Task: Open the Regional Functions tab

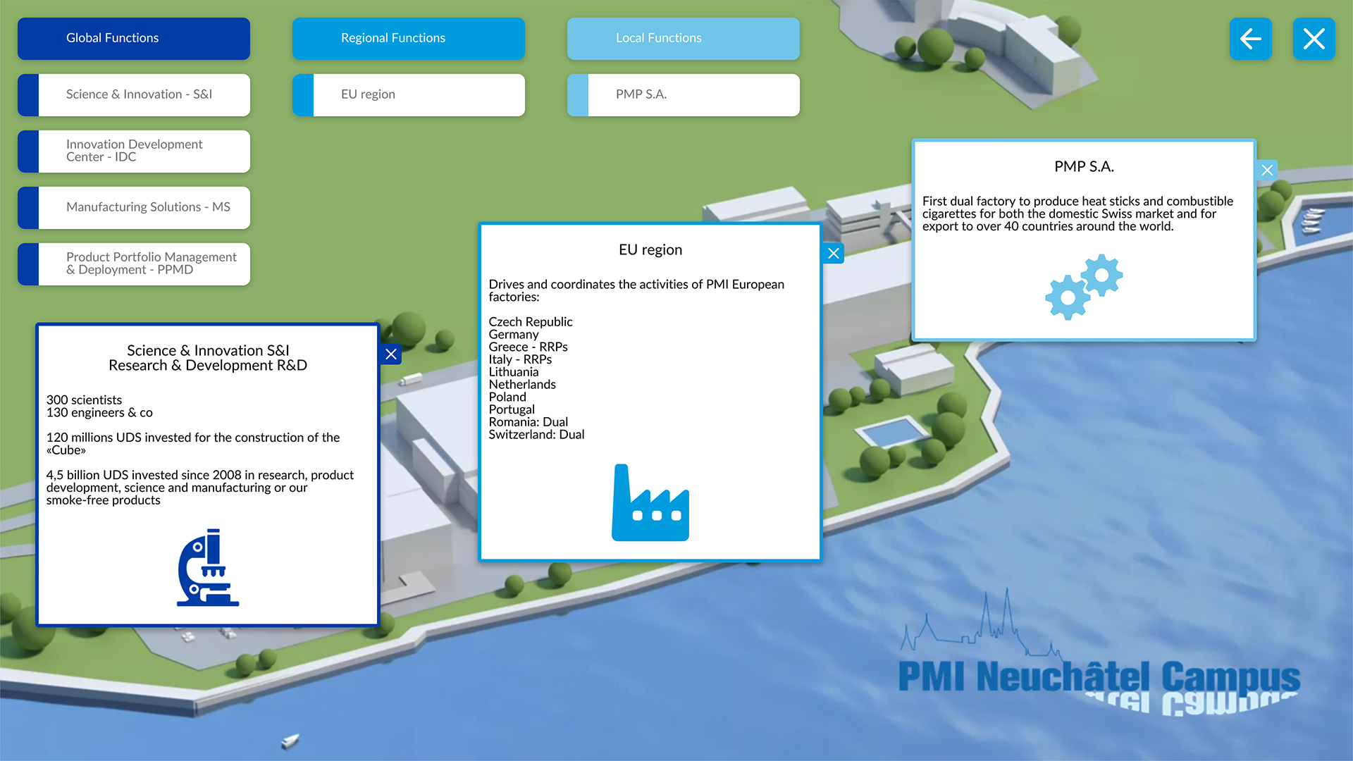Action: (x=409, y=39)
